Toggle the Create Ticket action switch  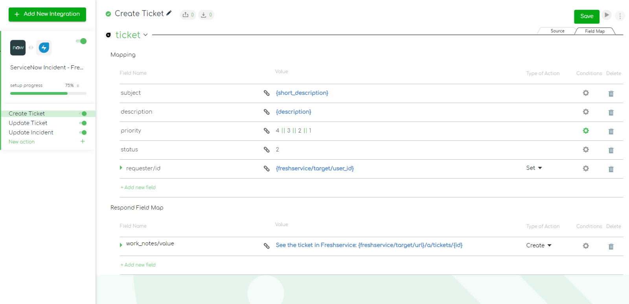pos(83,114)
